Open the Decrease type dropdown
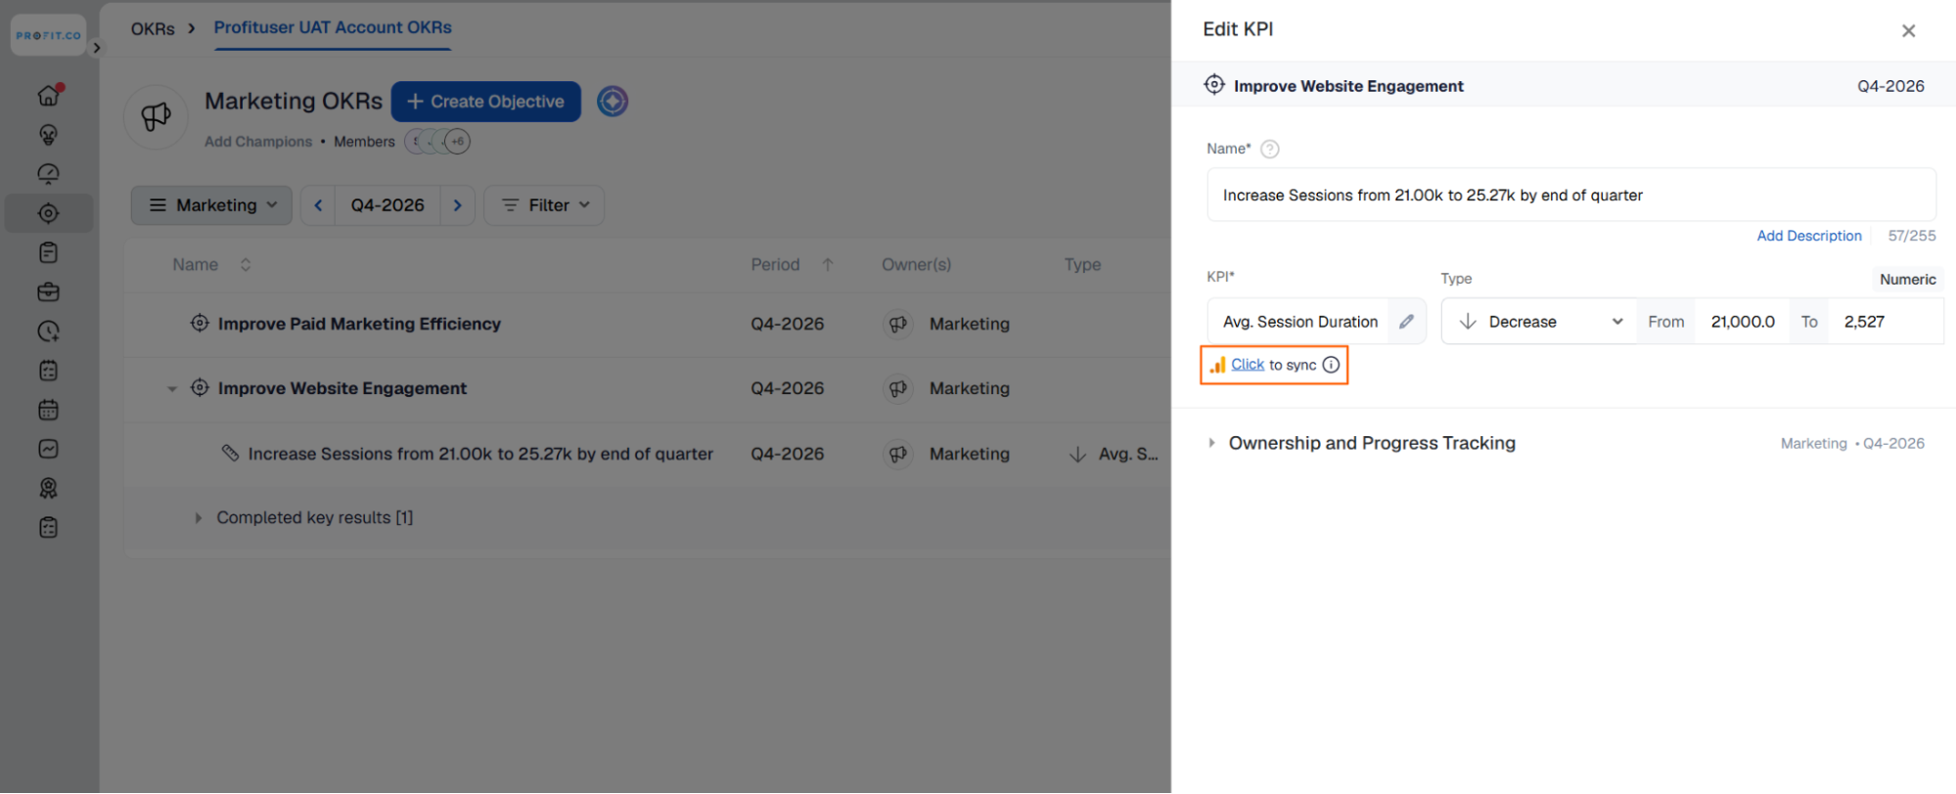The width and height of the screenshot is (1956, 794). pyautogui.click(x=1539, y=322)
